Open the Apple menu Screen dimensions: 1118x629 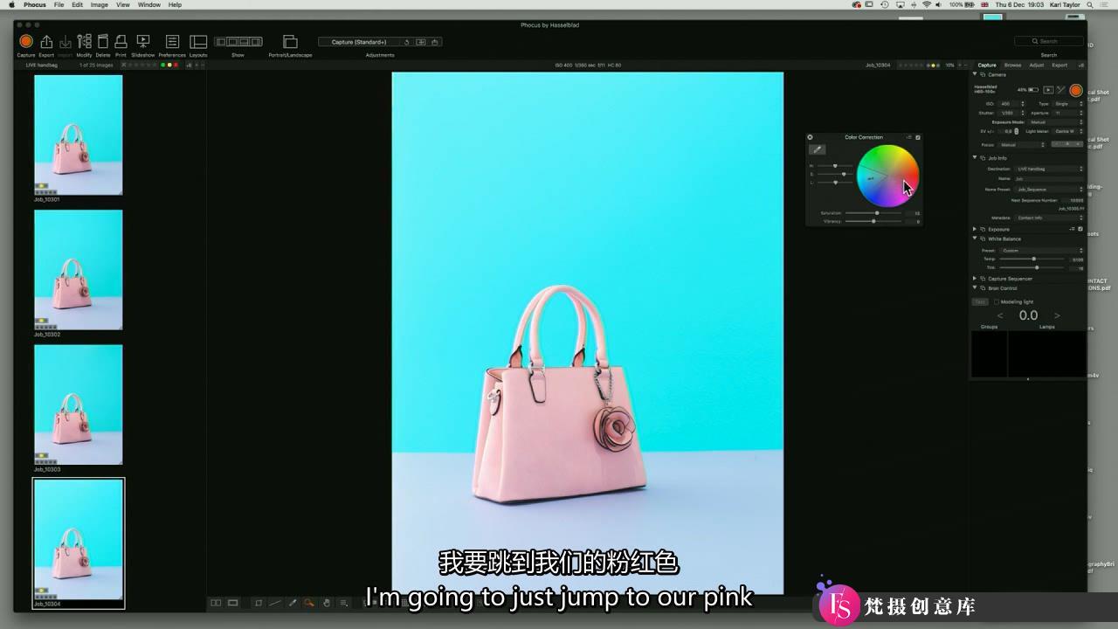(x=12, y=4)
